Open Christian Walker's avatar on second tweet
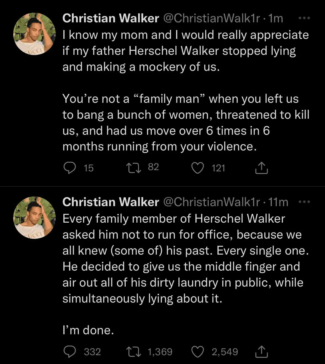This screenshot has height=364, width=325. tap(34, 218)
